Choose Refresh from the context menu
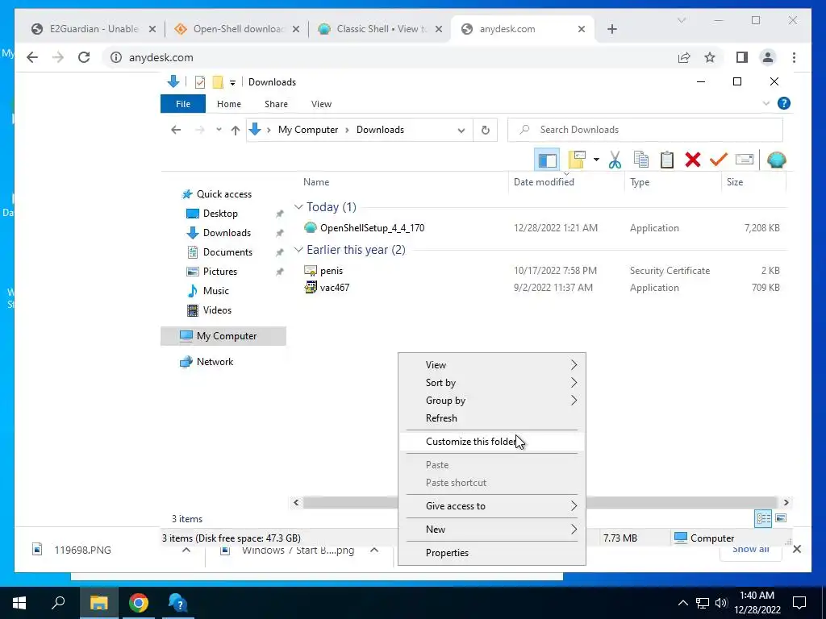The height and width of the screenshot is (619, 826). pyautogui.click(x=492, y=418)
